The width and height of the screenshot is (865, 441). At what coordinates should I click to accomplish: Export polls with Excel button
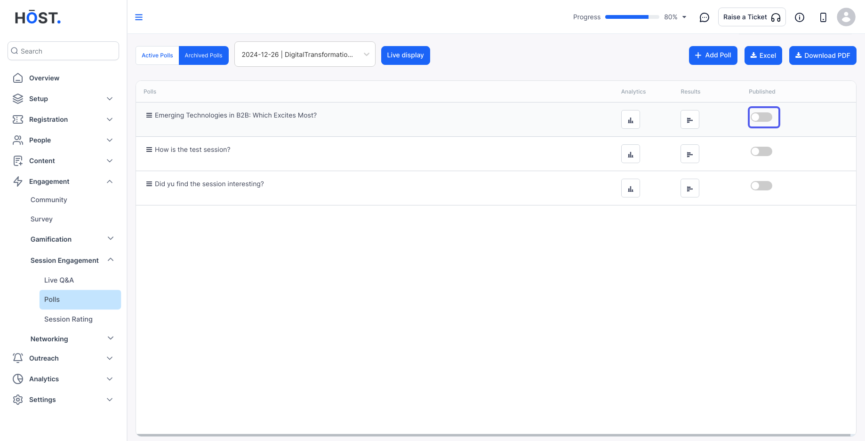[x=763, y=55]
